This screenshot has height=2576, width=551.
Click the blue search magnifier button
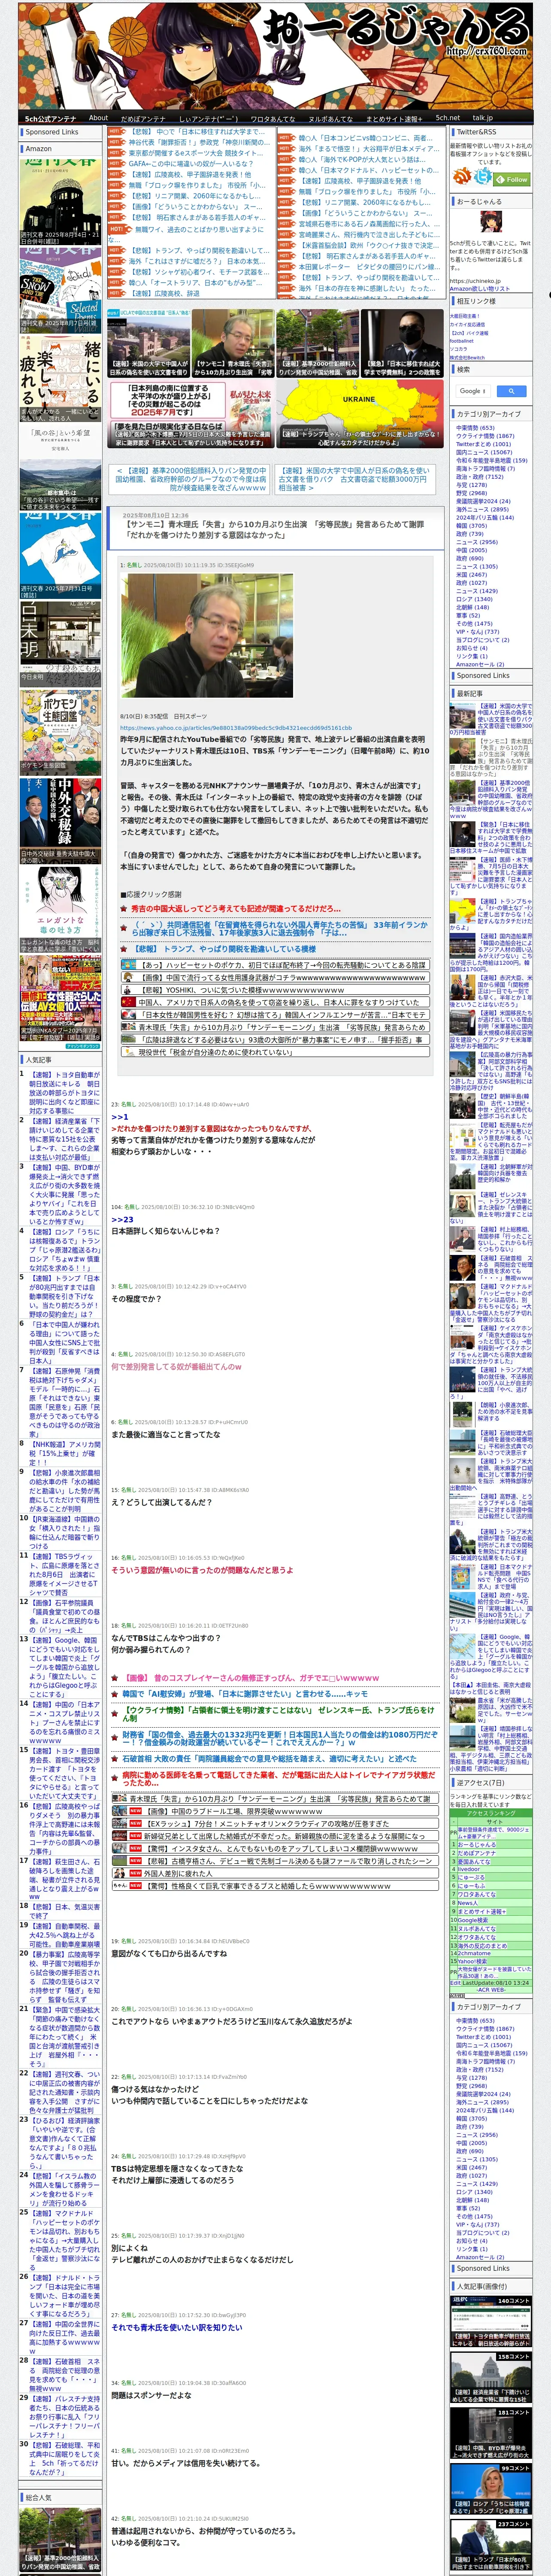point(511,391)
